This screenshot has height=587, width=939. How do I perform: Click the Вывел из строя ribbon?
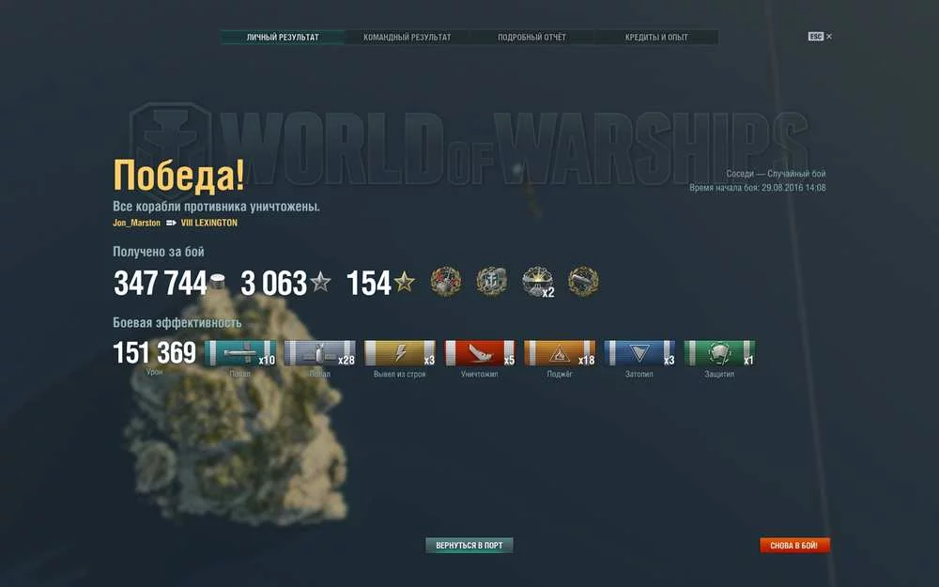pos(400,353)
